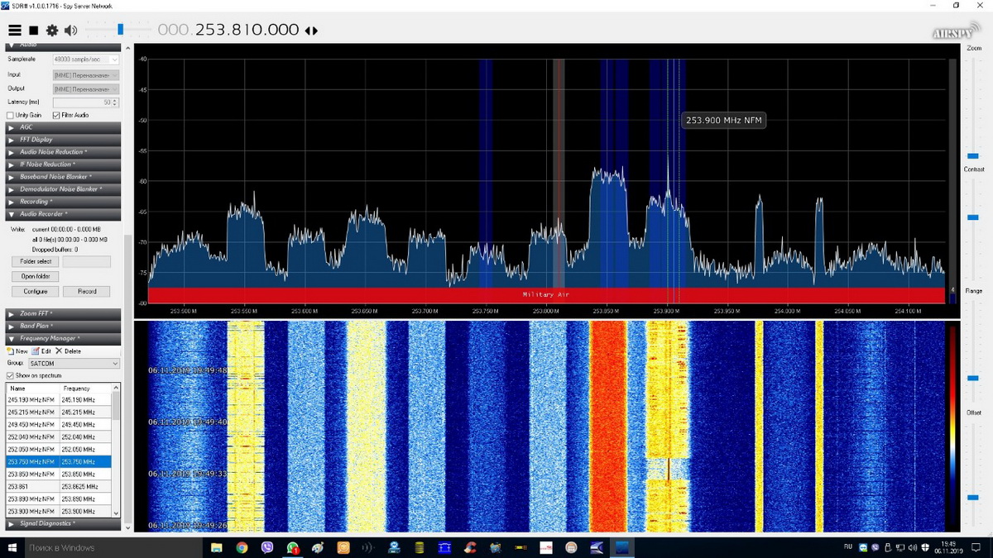Click the RU language indicator in the tray
Image resolution: width=993 pixels, height=558 pixels.
pos(848,547)
